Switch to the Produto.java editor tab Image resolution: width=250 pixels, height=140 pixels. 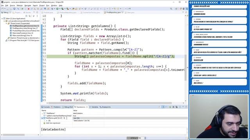[47, 12]
